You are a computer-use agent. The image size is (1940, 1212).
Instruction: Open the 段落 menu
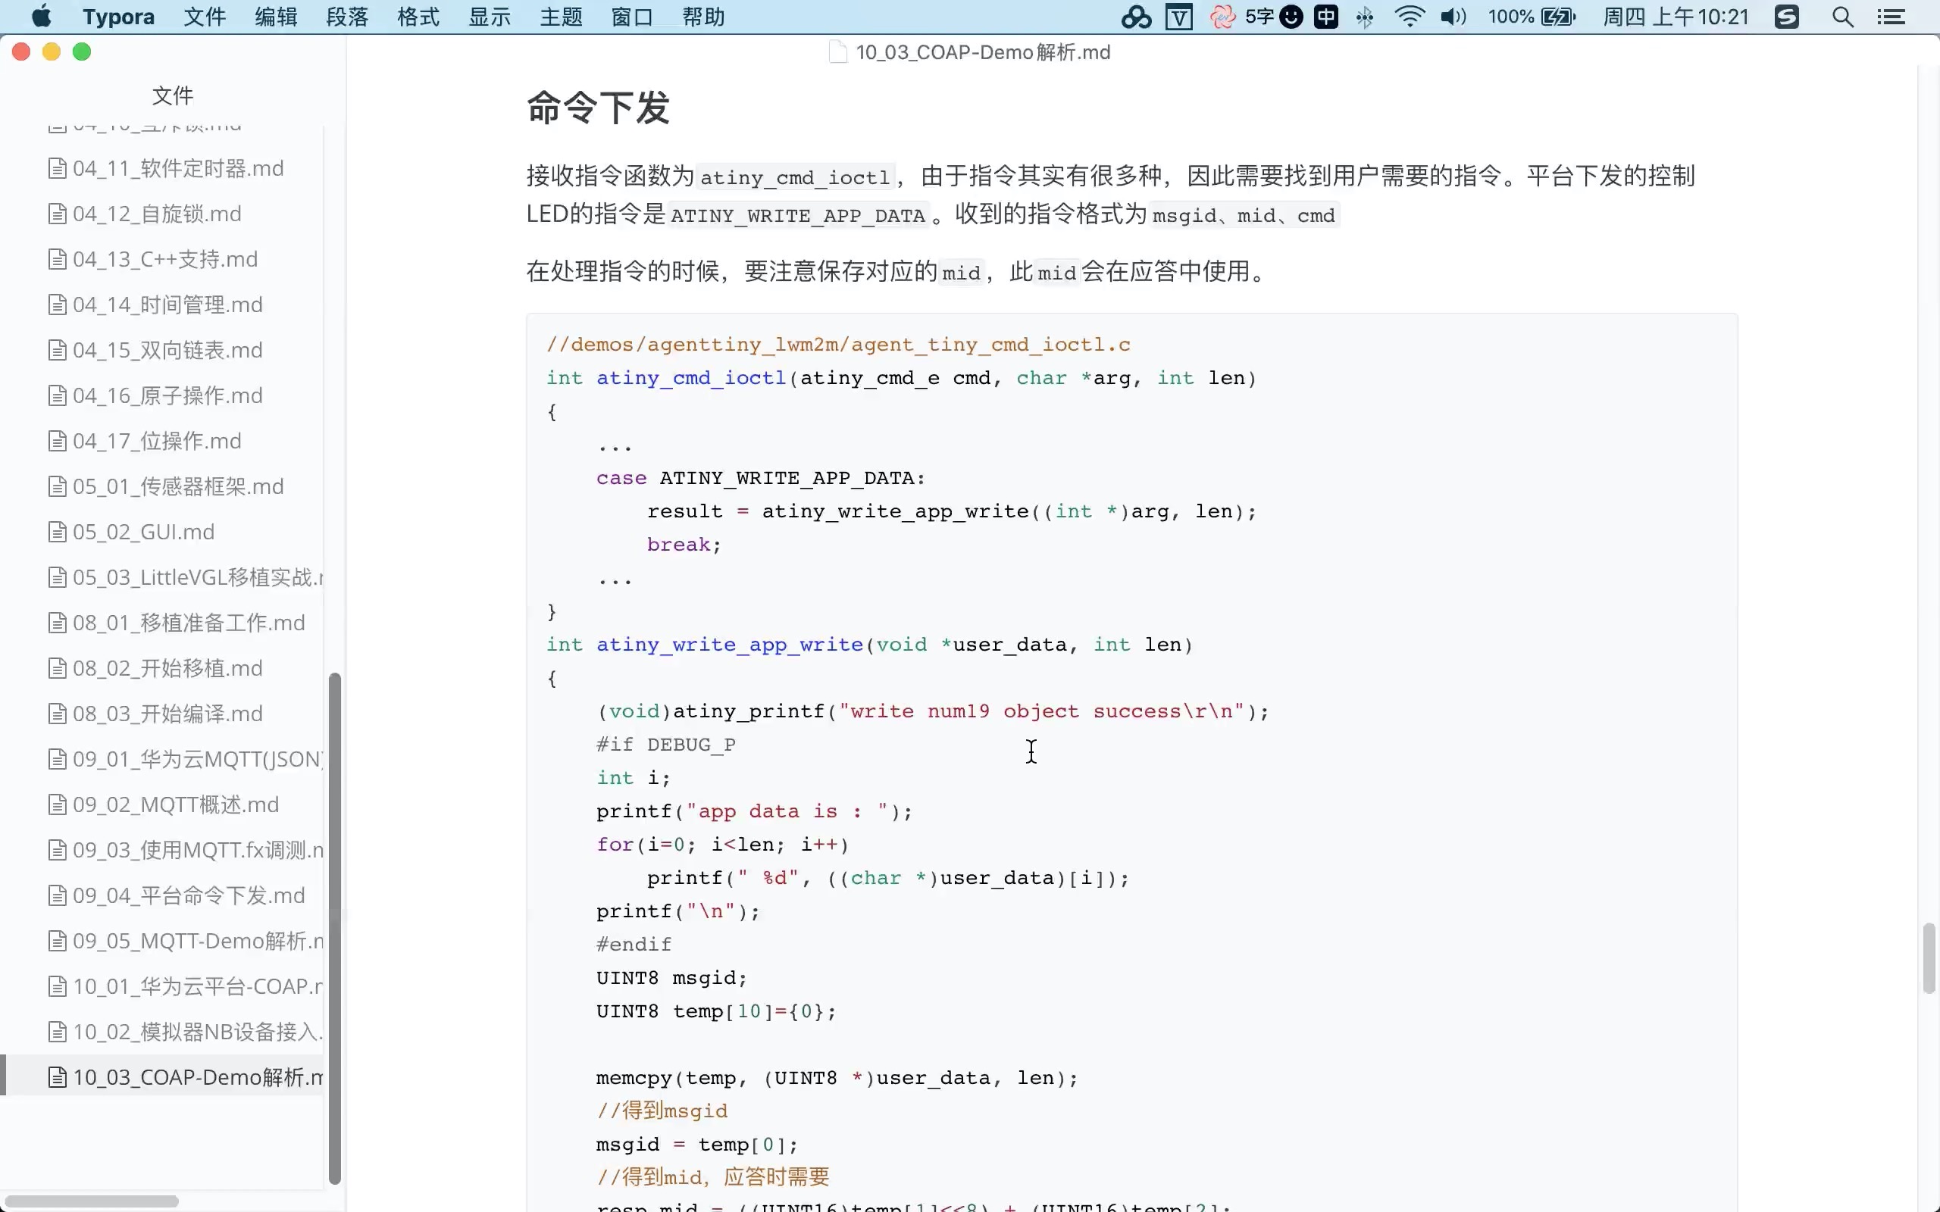[347, 17]
